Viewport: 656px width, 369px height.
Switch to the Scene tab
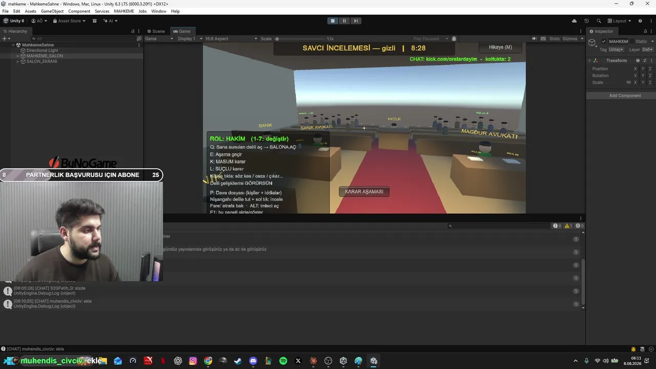point(156,31)
